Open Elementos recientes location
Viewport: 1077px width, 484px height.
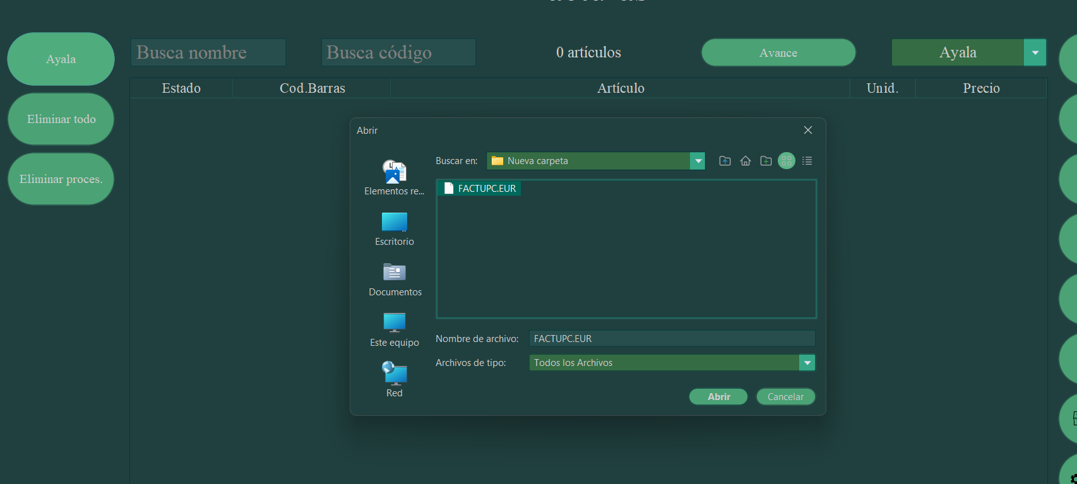tap(395, 178)
